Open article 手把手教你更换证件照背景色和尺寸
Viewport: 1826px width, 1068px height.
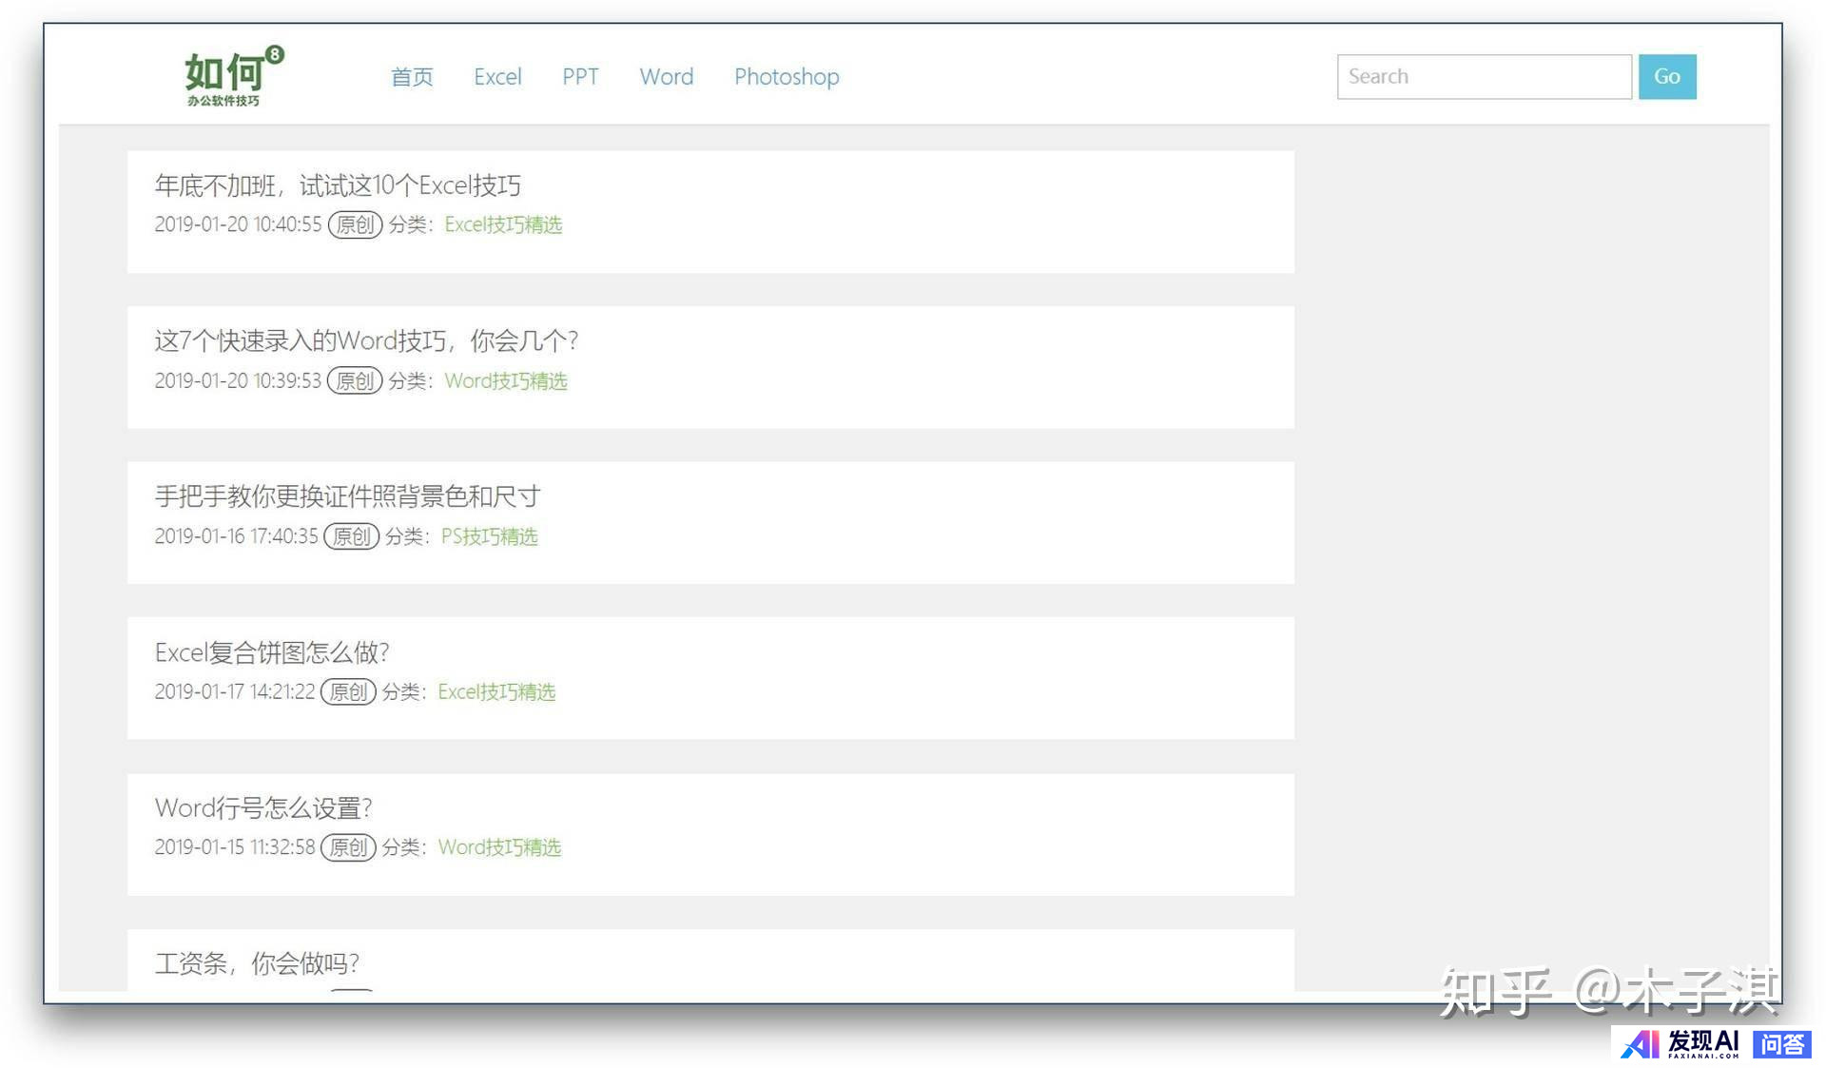click(347, 496)
